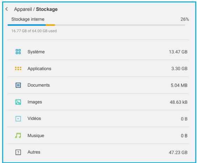This screenshot has height=163, width=197.
Task: Click the Images picture icon
Action: 18,102
